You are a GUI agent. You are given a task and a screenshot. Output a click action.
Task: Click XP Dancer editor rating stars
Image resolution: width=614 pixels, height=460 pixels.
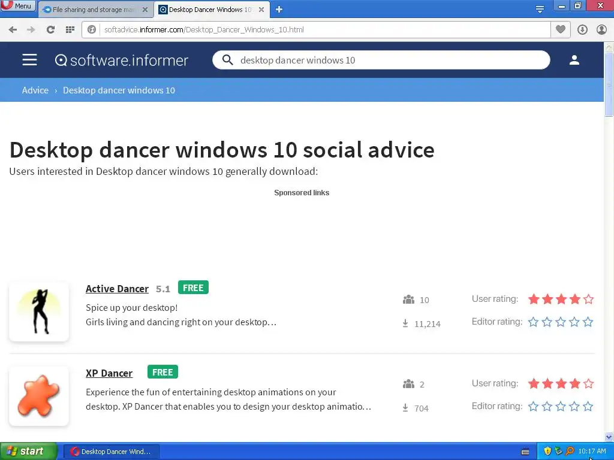[561, 407]
